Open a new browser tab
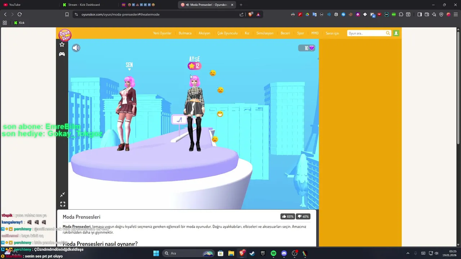This screenshot has width=461, height=259. pos(241,5)
